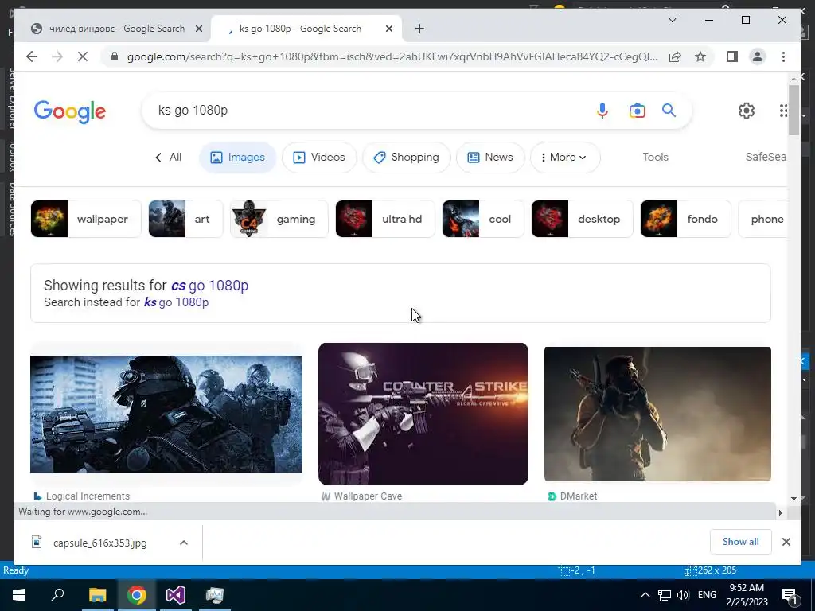Open notification center
Image resolution: width=815 pixels, height=611 pixels.
pyautogui.click(x=790, y=596)
